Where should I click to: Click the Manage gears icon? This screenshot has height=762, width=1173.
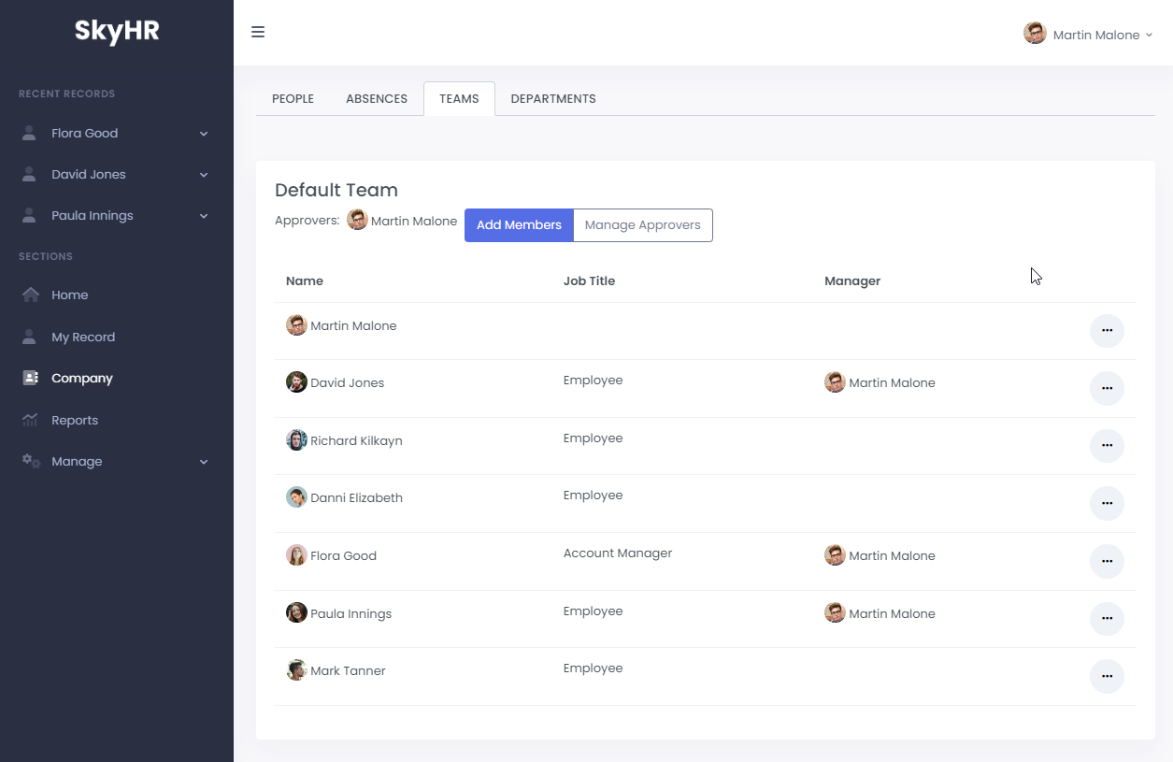pyautogui.click(x=31, y=461)
